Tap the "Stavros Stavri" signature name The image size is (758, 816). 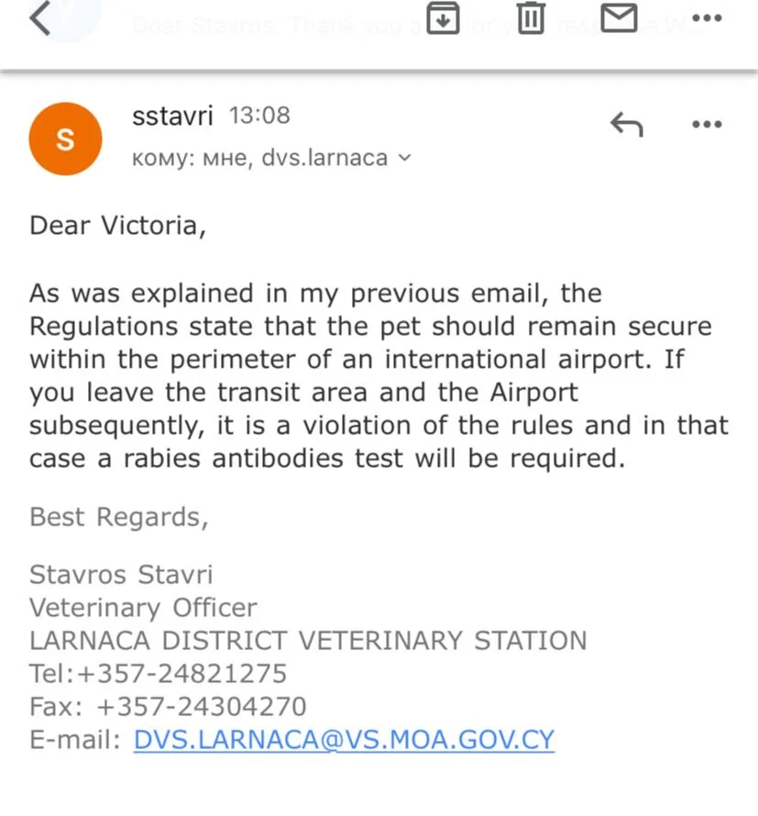coord(121,575)
